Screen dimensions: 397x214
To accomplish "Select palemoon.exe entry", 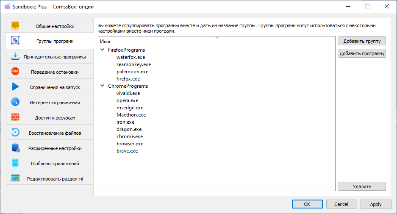I will click(133, 72).
